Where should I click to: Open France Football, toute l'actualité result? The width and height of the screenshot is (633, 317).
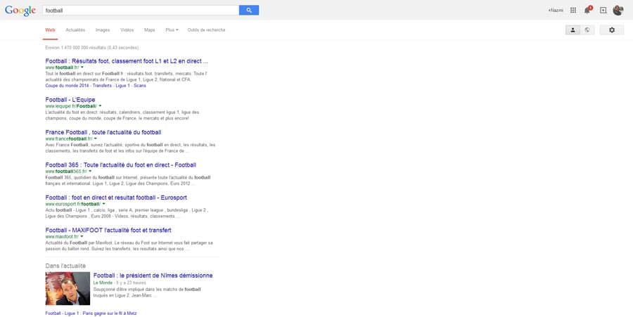pyautogui.click(x=103, y=132)
